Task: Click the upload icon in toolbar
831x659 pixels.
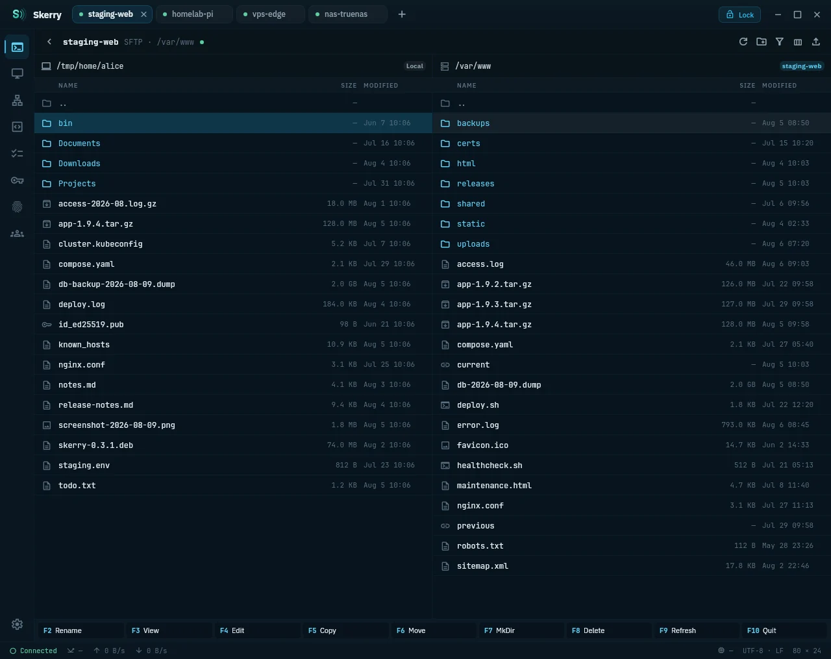Action: (816, 42)
